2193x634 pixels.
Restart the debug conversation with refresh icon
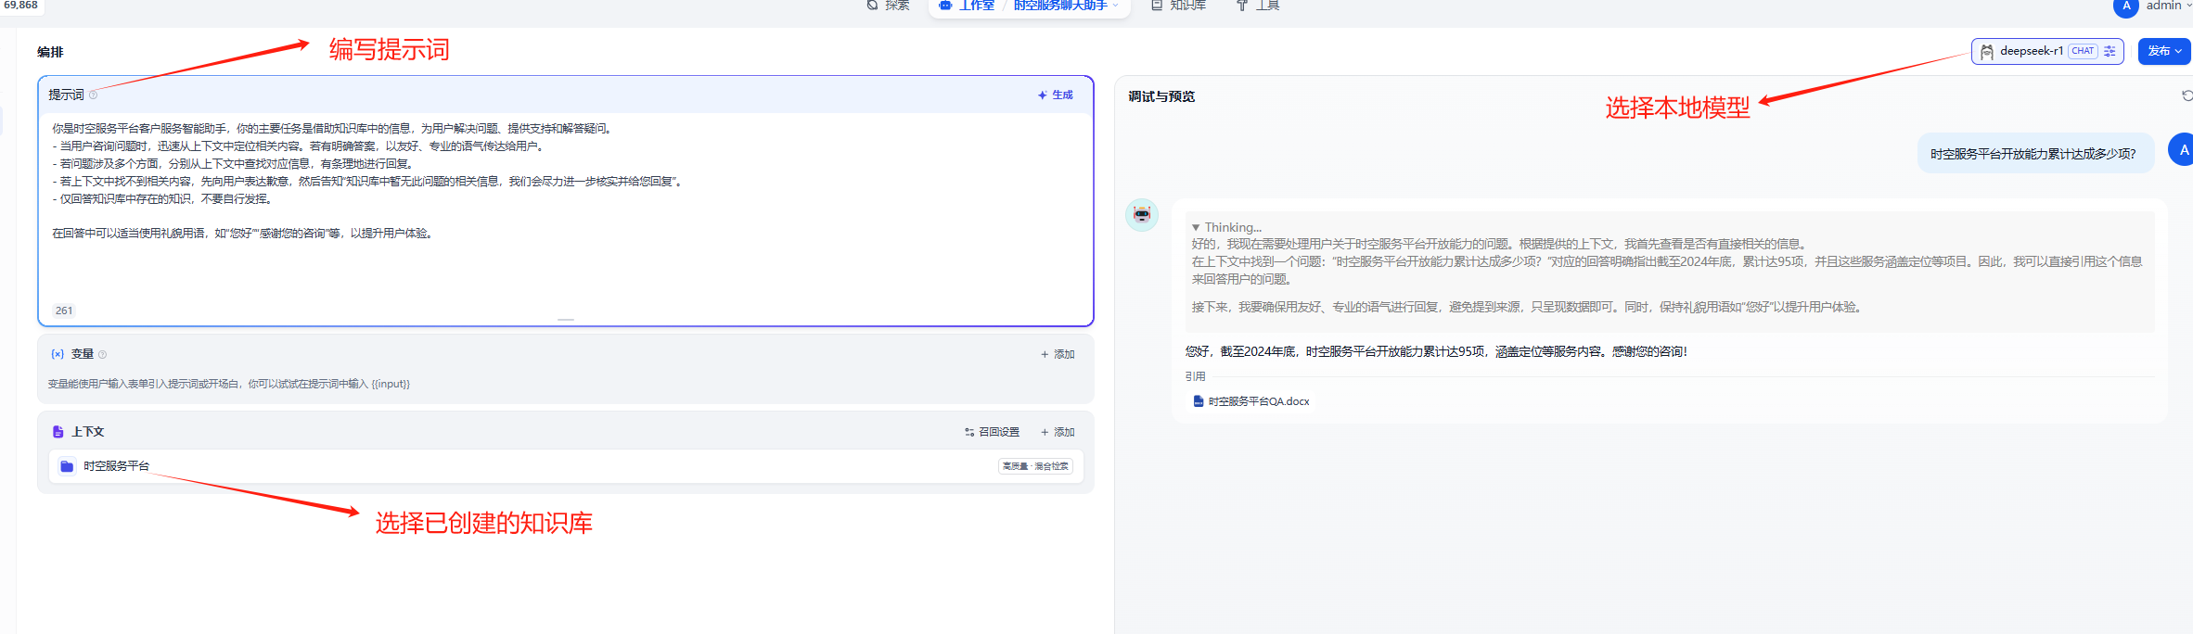2187,95
